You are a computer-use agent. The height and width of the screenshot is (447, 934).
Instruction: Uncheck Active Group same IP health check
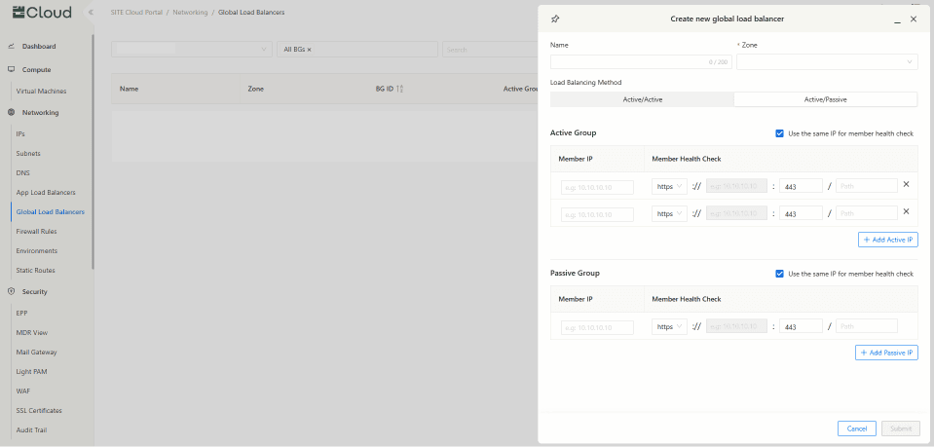(780, 132)
